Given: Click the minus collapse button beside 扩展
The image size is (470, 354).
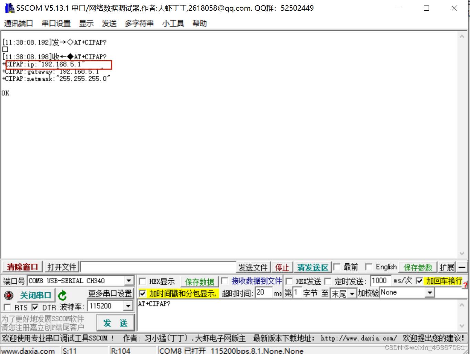Looking at the screenshot, I should click(x=462, y=267).
